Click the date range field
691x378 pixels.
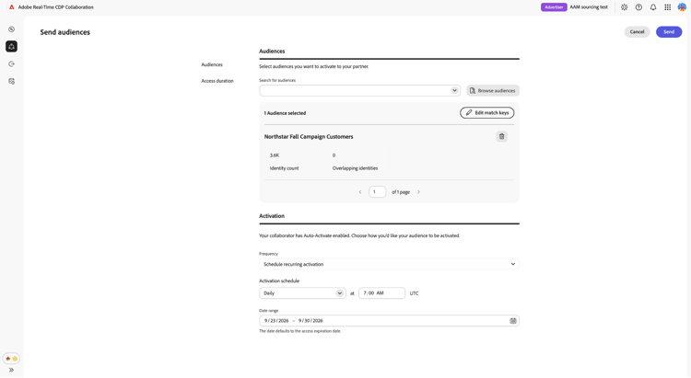[x=389, y=321]
